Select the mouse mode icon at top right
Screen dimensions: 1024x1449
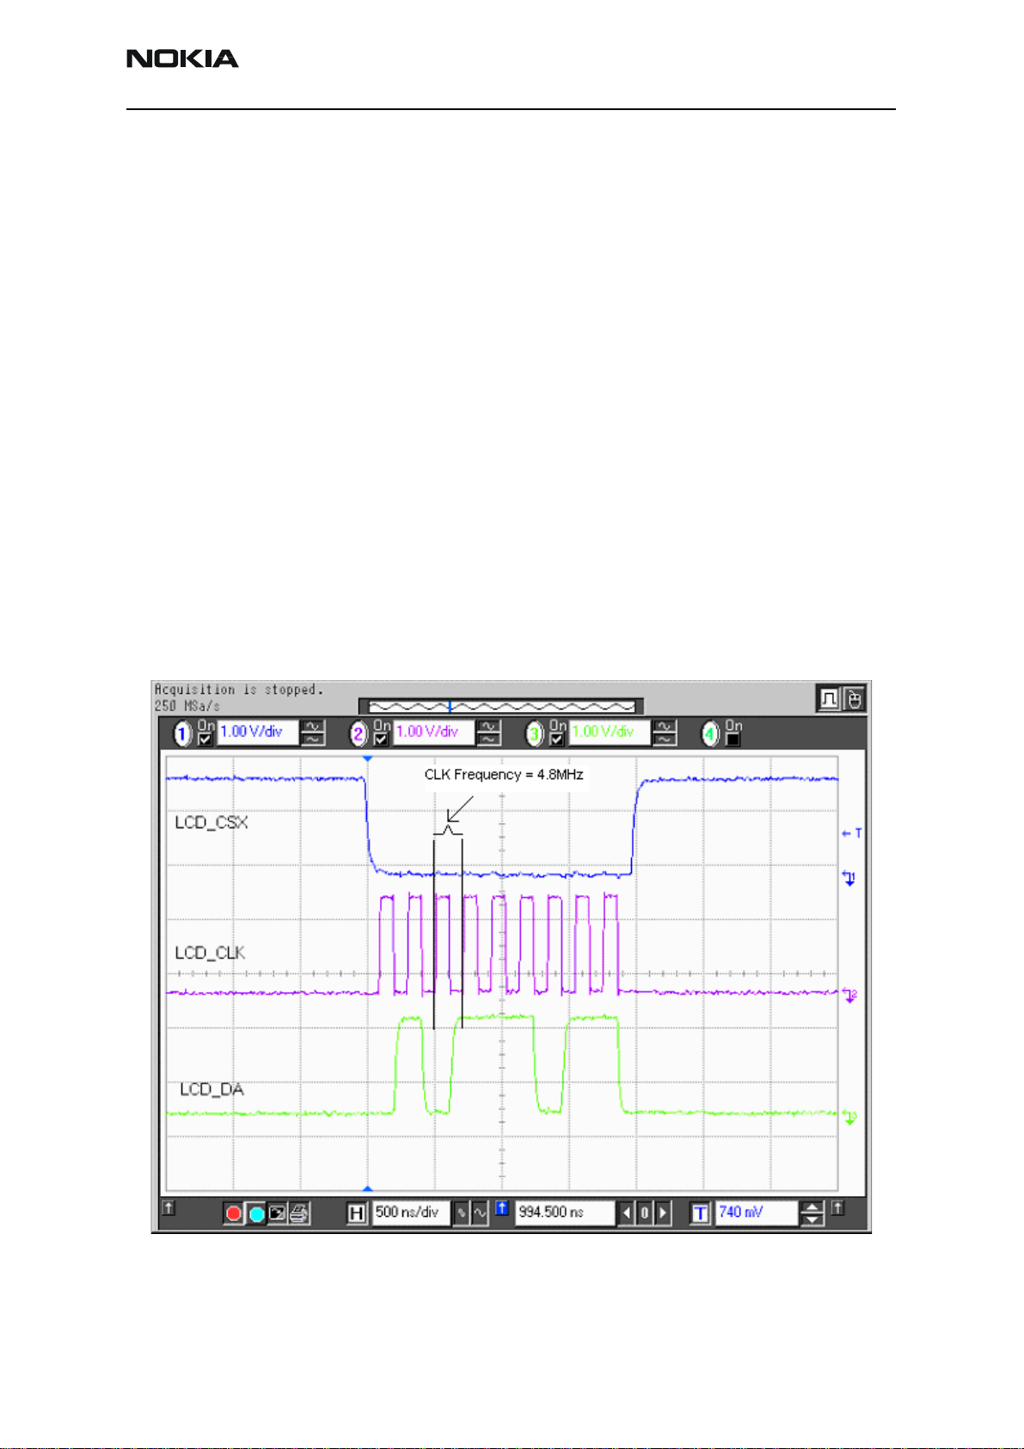pyautogui.click(x=854, y=698)
